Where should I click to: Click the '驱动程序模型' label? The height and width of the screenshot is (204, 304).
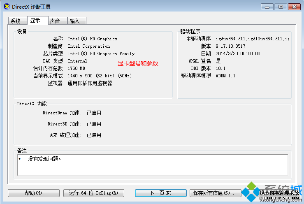(197, 76)
